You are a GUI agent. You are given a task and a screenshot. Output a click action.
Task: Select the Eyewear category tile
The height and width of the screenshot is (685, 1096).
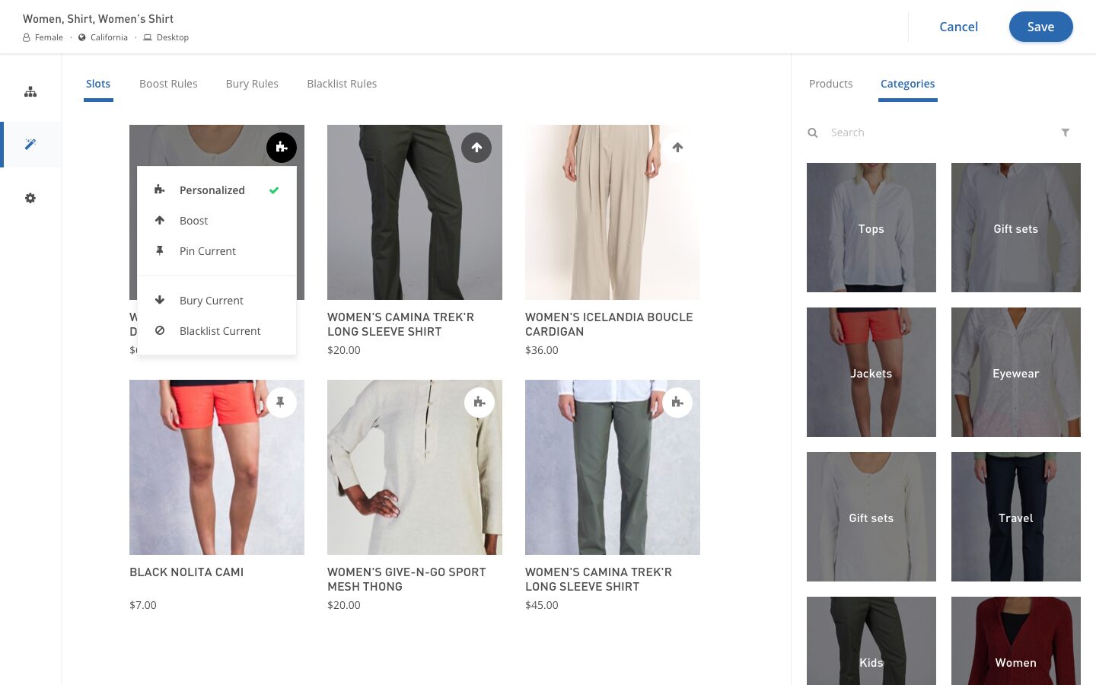1016,372
